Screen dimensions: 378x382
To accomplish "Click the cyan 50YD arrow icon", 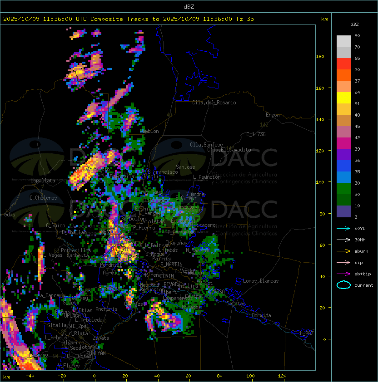I will [343, 228].
